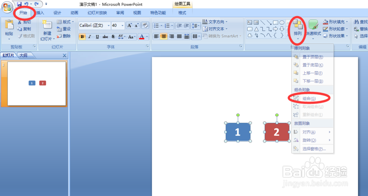Choose Group (组合) from Arrange menu
The image size is (368, 196).
[312, 98]
